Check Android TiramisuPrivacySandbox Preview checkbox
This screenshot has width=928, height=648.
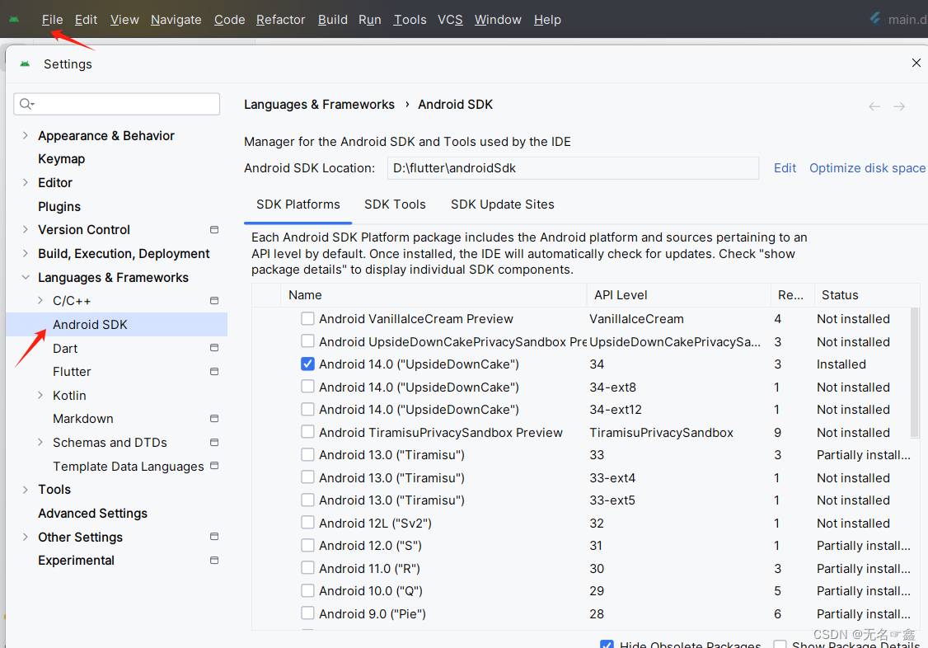(x=307, y=432)
